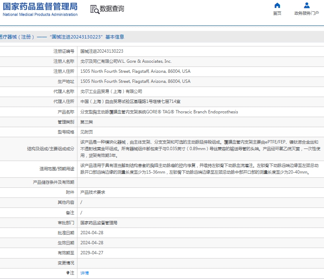Click the 附件 row label
Image resolution: width=324 pixels, height=279 pixels.
pyautogui.click(x=70, y=192)
